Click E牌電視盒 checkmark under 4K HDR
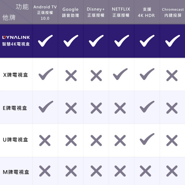This screenshot has width=185, height=185. coord(147,107)
